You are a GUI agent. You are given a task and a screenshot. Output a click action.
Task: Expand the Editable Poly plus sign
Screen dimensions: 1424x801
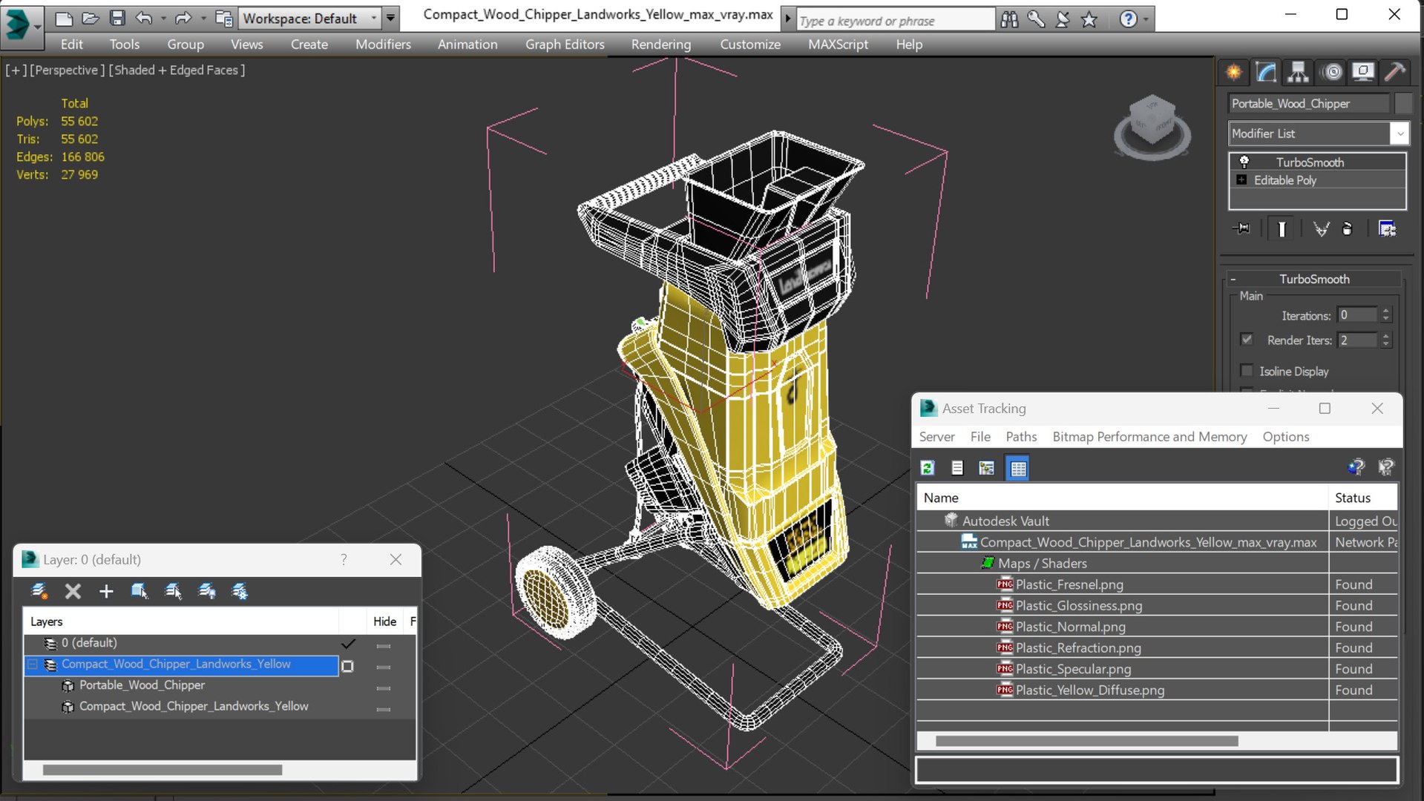coord(1241,180)
